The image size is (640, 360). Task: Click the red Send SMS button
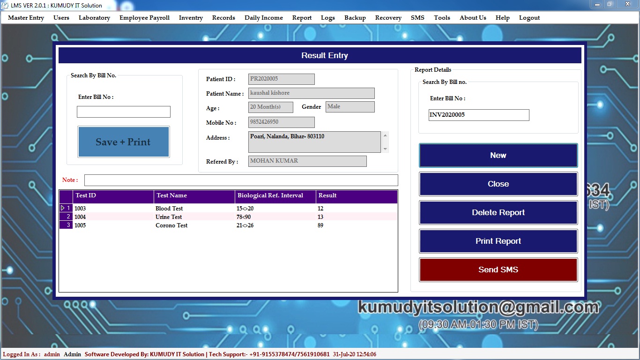click(x=498, y=270)
